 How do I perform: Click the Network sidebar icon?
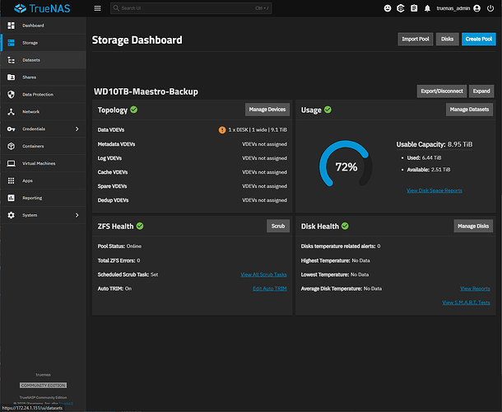12,111
